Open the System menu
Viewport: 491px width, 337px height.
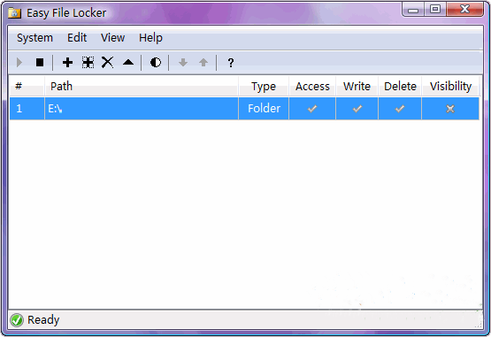click(x=35, y=38)
